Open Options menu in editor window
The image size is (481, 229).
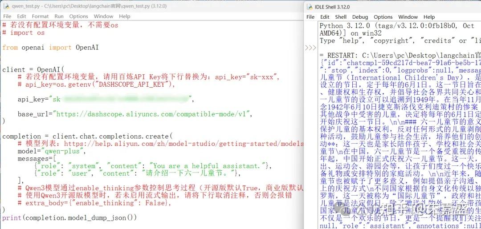click(78, 16)
